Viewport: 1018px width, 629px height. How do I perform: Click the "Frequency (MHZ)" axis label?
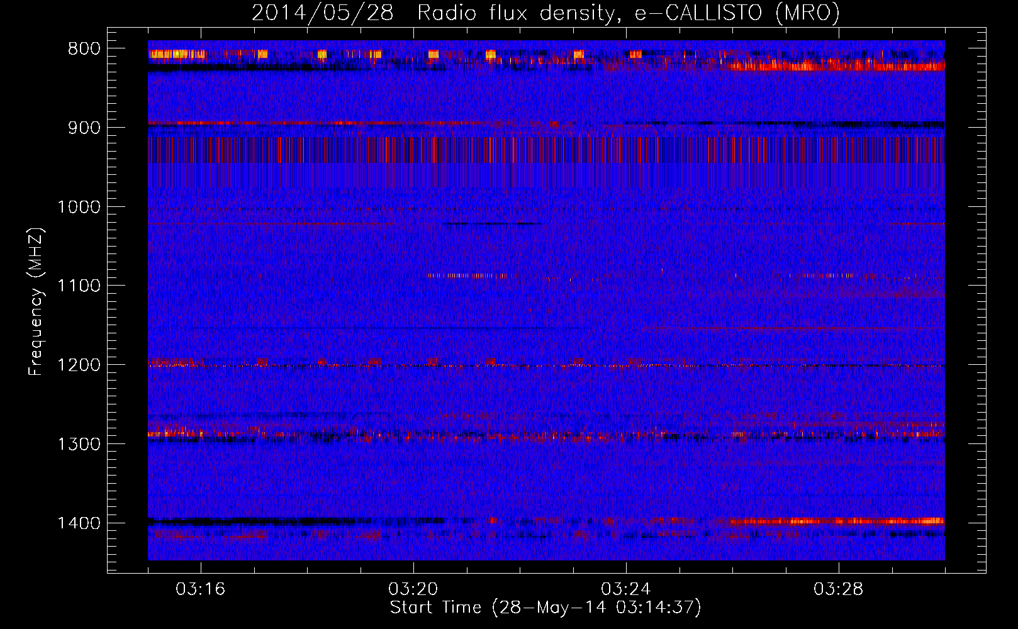click(36, 302)
